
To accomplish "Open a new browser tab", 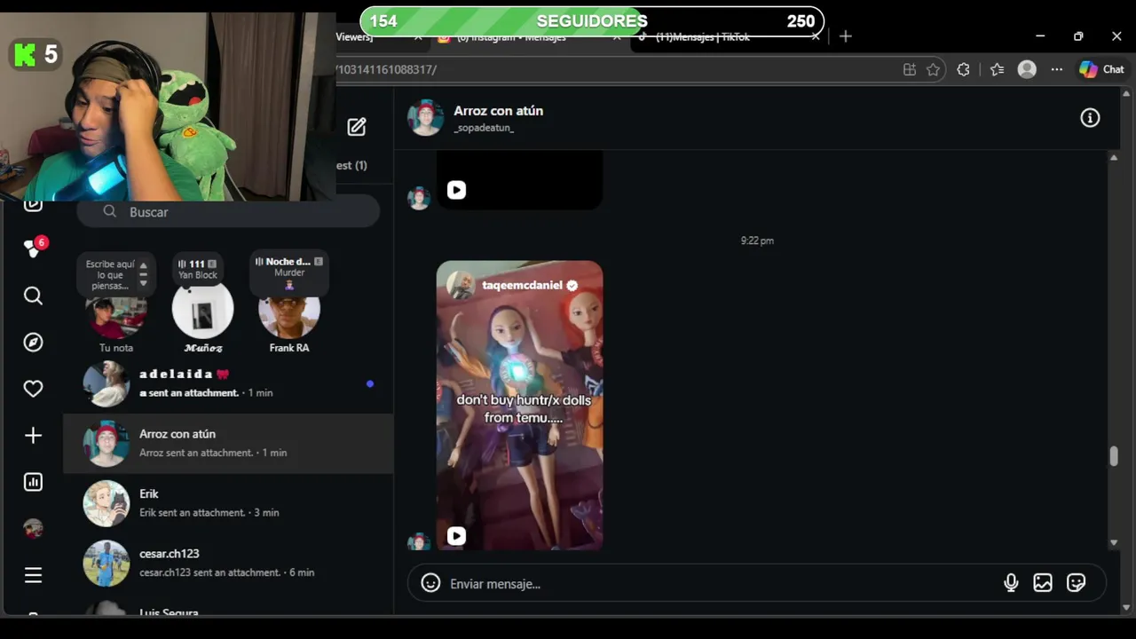I will pos(845,36).
